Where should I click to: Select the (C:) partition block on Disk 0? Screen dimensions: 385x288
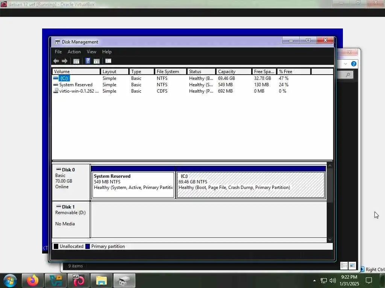[x=251, y=184]
